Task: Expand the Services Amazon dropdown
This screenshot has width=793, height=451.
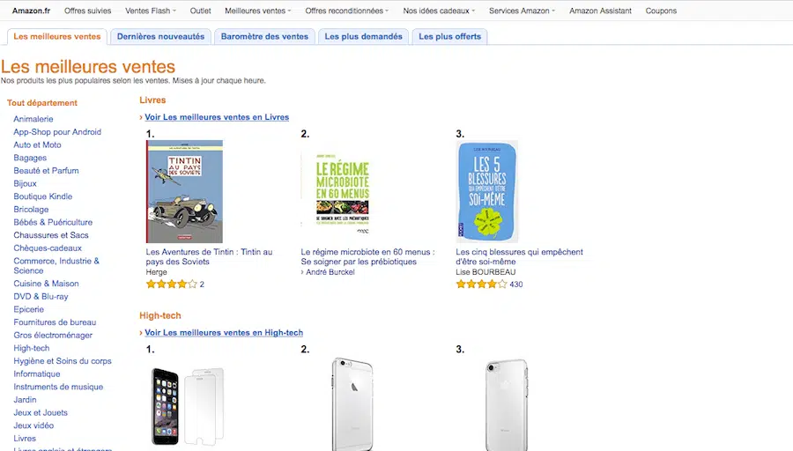Action: [522, 11]
